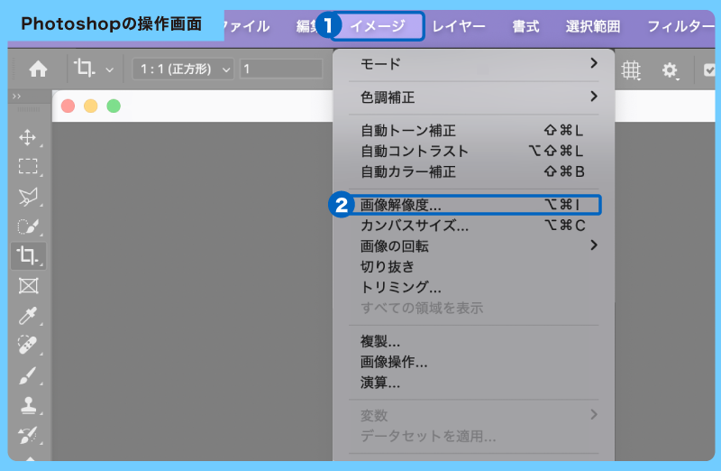Select the Rectangular Marquee tool
The width and height of the screenshot is (721, 471).
28,166
